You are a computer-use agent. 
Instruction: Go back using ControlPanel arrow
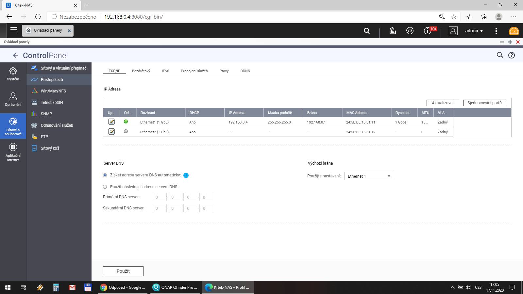15,55
